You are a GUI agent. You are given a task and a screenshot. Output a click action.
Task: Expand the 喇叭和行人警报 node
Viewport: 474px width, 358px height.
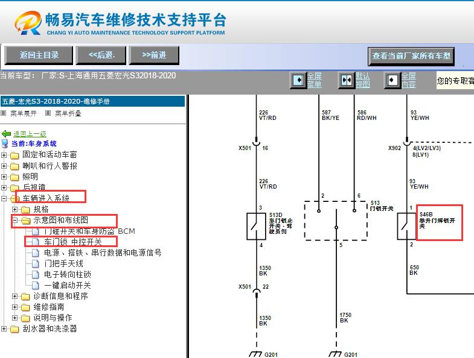click(4, 166)
